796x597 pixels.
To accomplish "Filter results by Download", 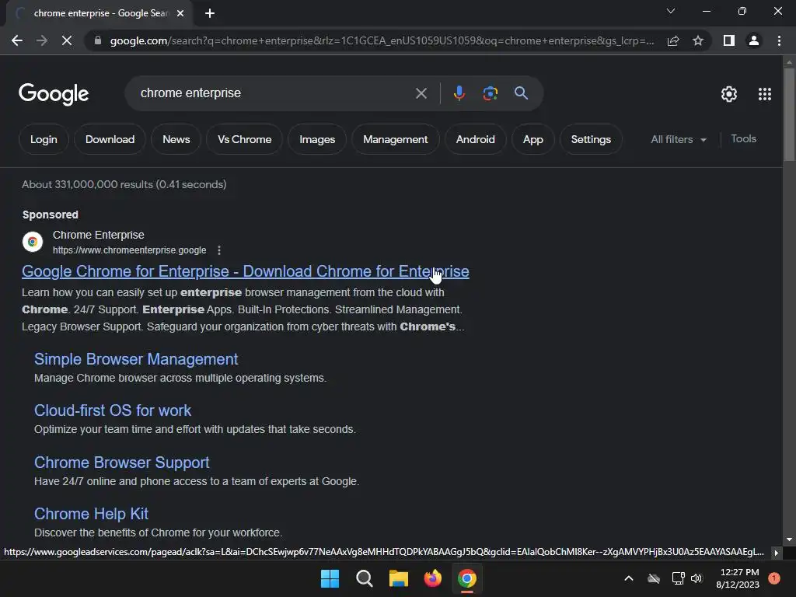I will pos(110,139).
